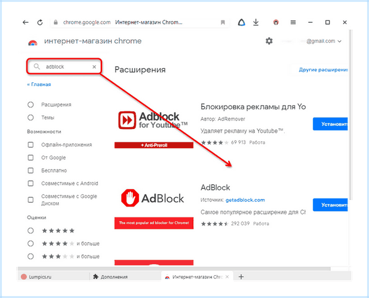Click the 69 913 rating count
Image resolution: width=369 pixels, height=298 pixels.
point(238,143)
